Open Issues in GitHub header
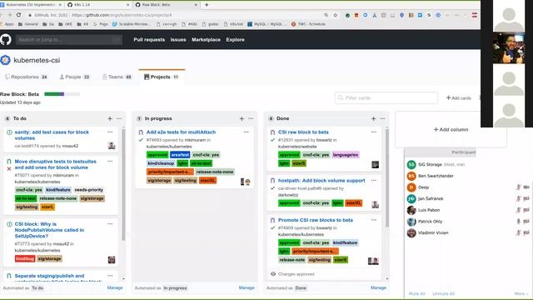Image resolution: width=533 pixels, height=300 pixels. tap(178, 40)
